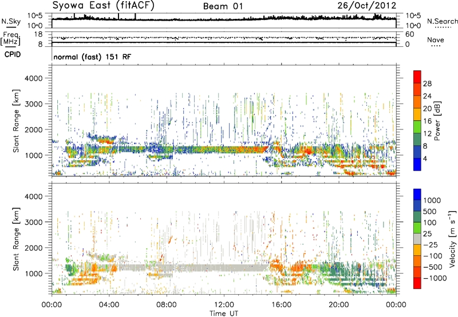Click the '60' Nave axis tick

tap(409, 34)
